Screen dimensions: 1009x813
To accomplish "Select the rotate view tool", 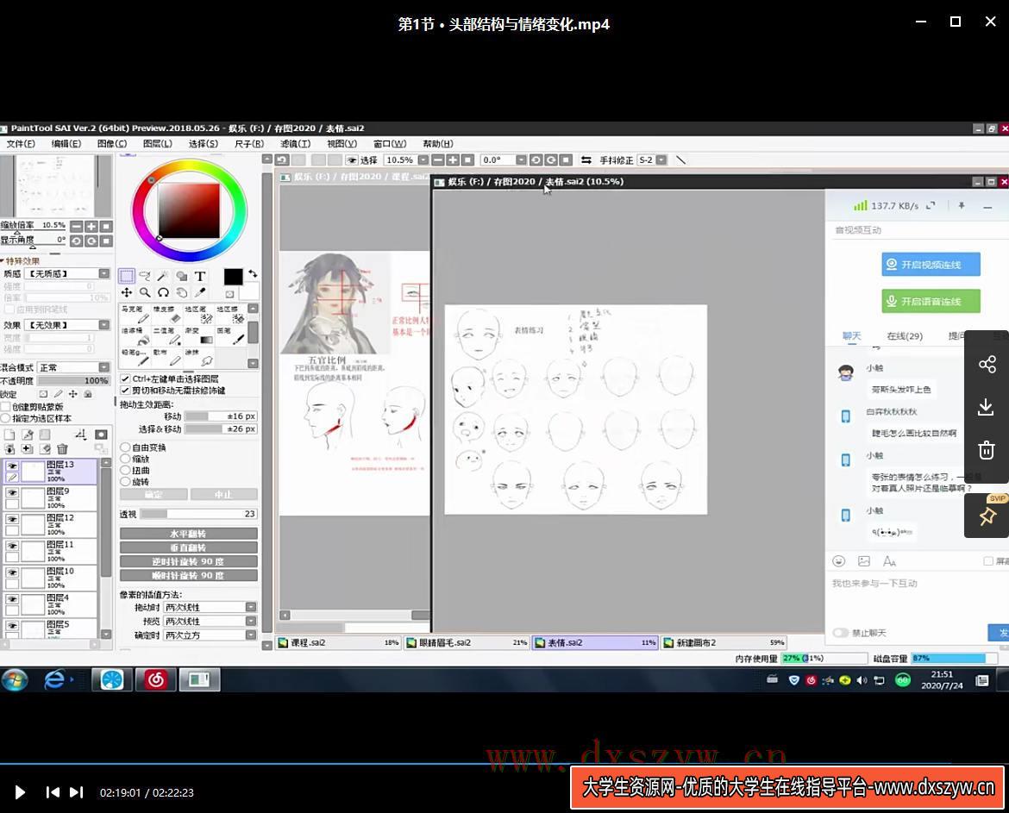I will pos(164,292).
